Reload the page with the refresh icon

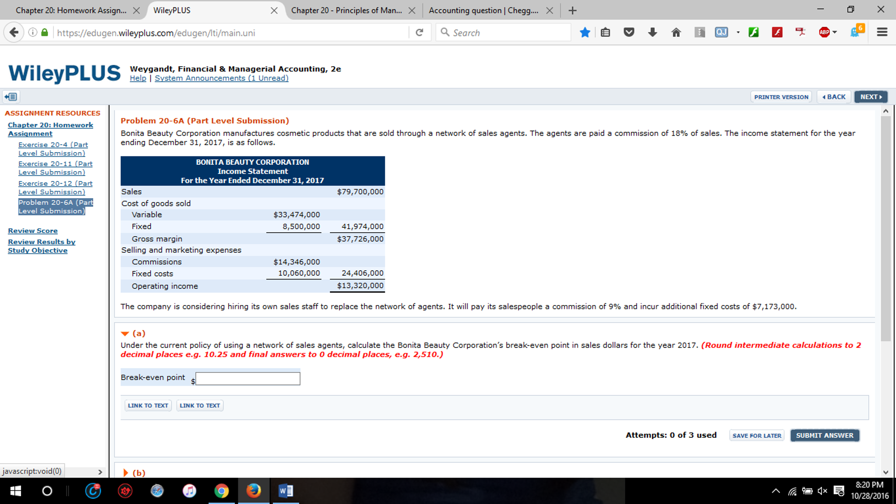pyautogui.click(x=420, y=32)
